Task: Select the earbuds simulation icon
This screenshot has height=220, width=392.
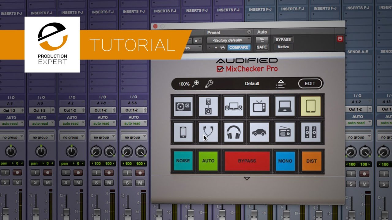Action: point(208,132)
